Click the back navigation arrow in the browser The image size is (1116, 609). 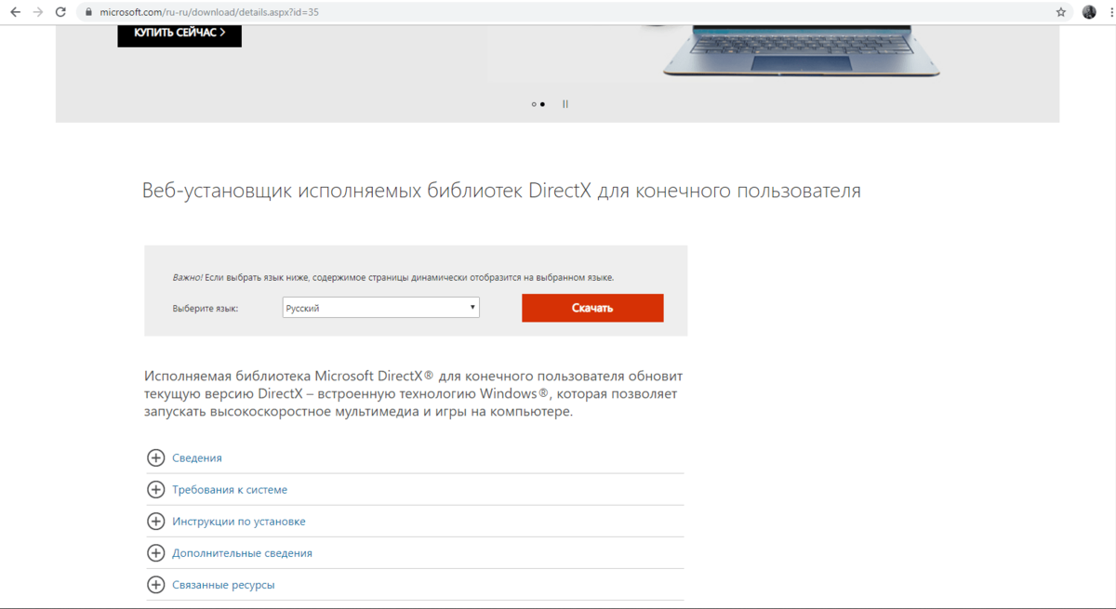17,12
